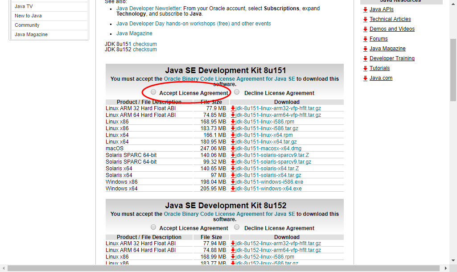Screen dimensions: 457x272
Task: Click download arrow icon for jdk-8u151-linux-i586.rpm
Action: (233, 122)
